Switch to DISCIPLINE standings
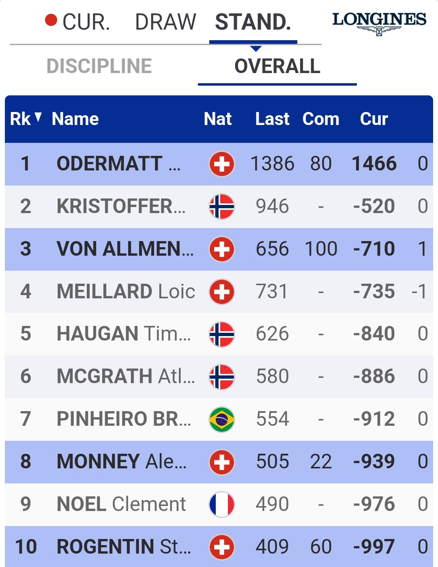Image resolution: width=438 pixels, height=567 pixels. point(99,66)
